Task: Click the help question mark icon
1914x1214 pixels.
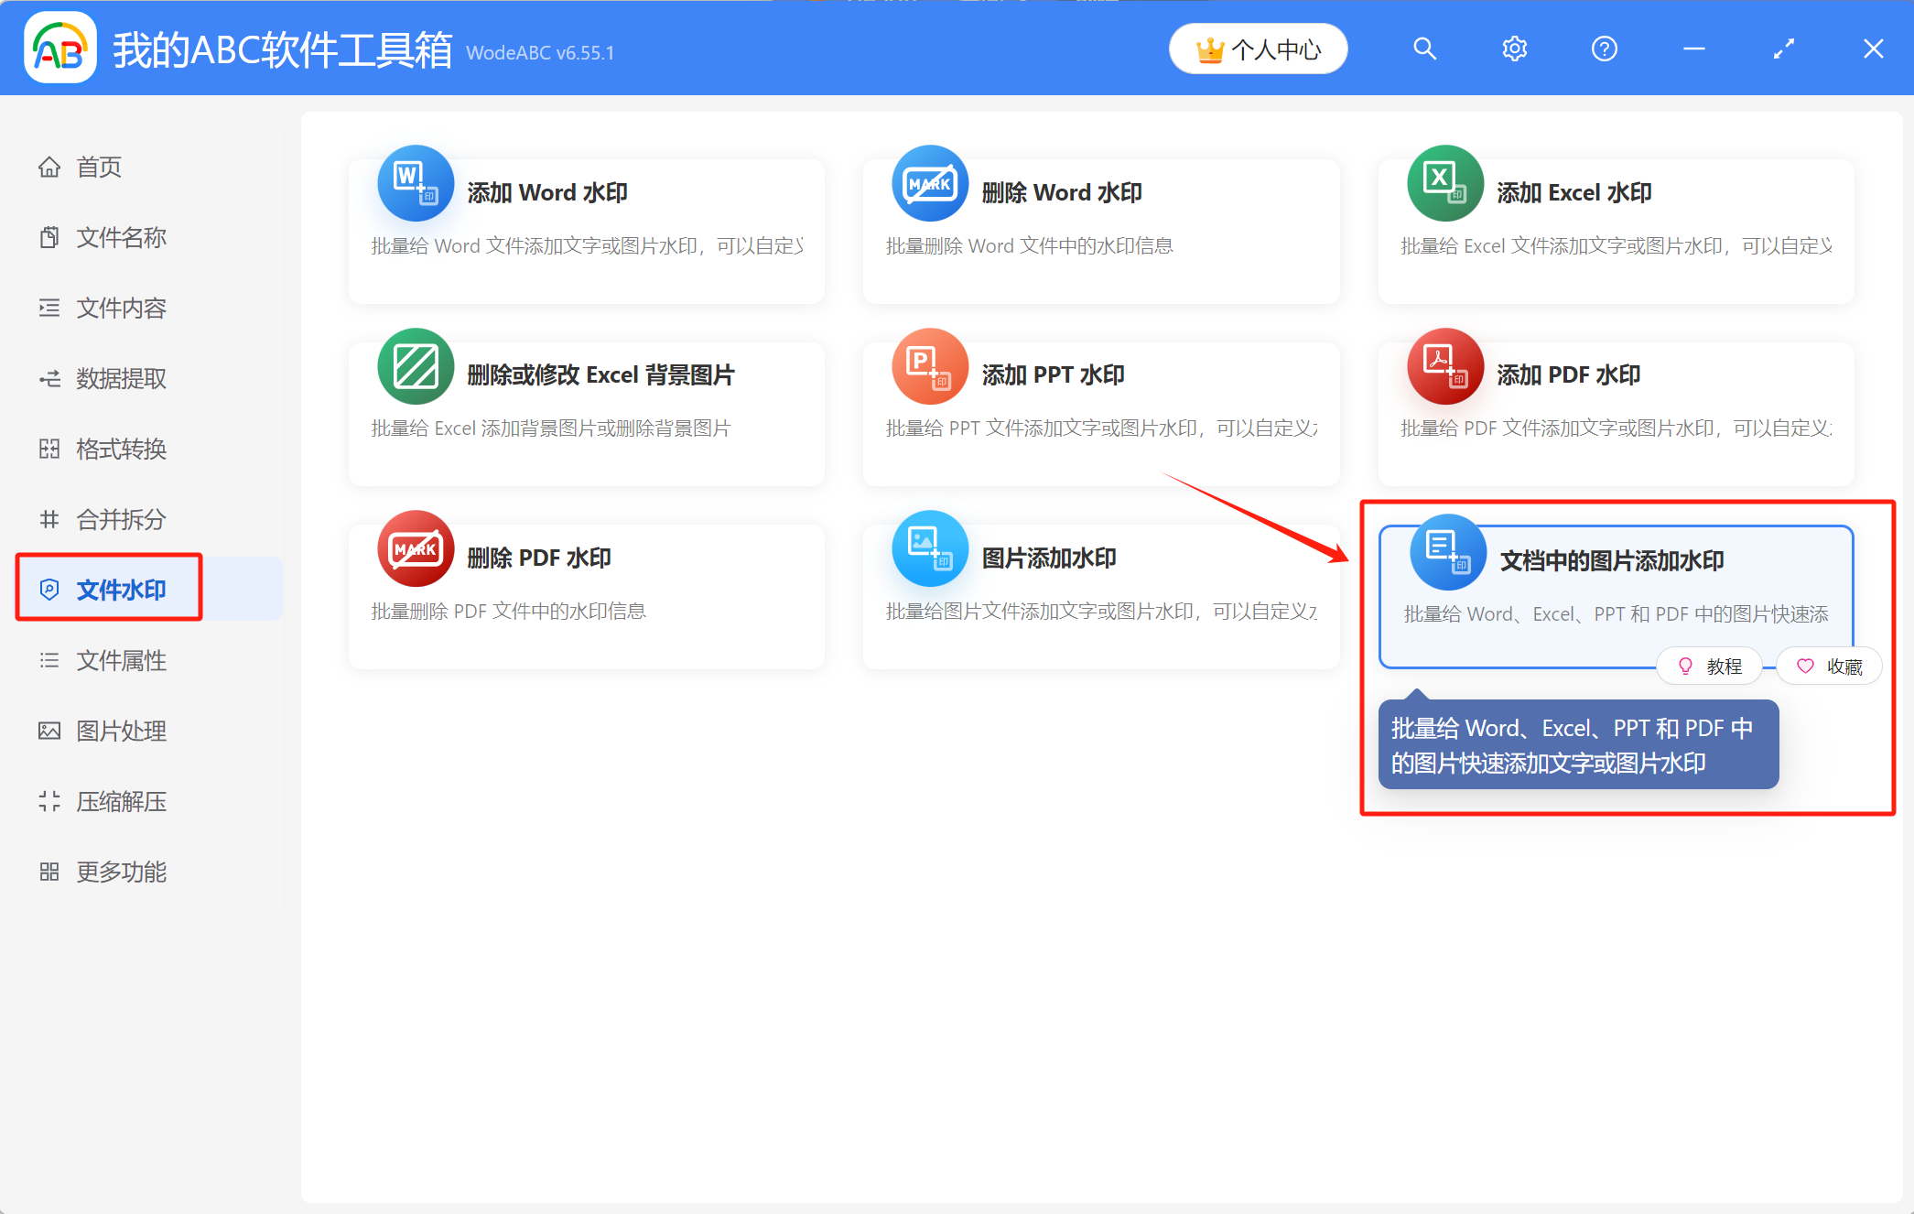Action: coord(1604,49)
